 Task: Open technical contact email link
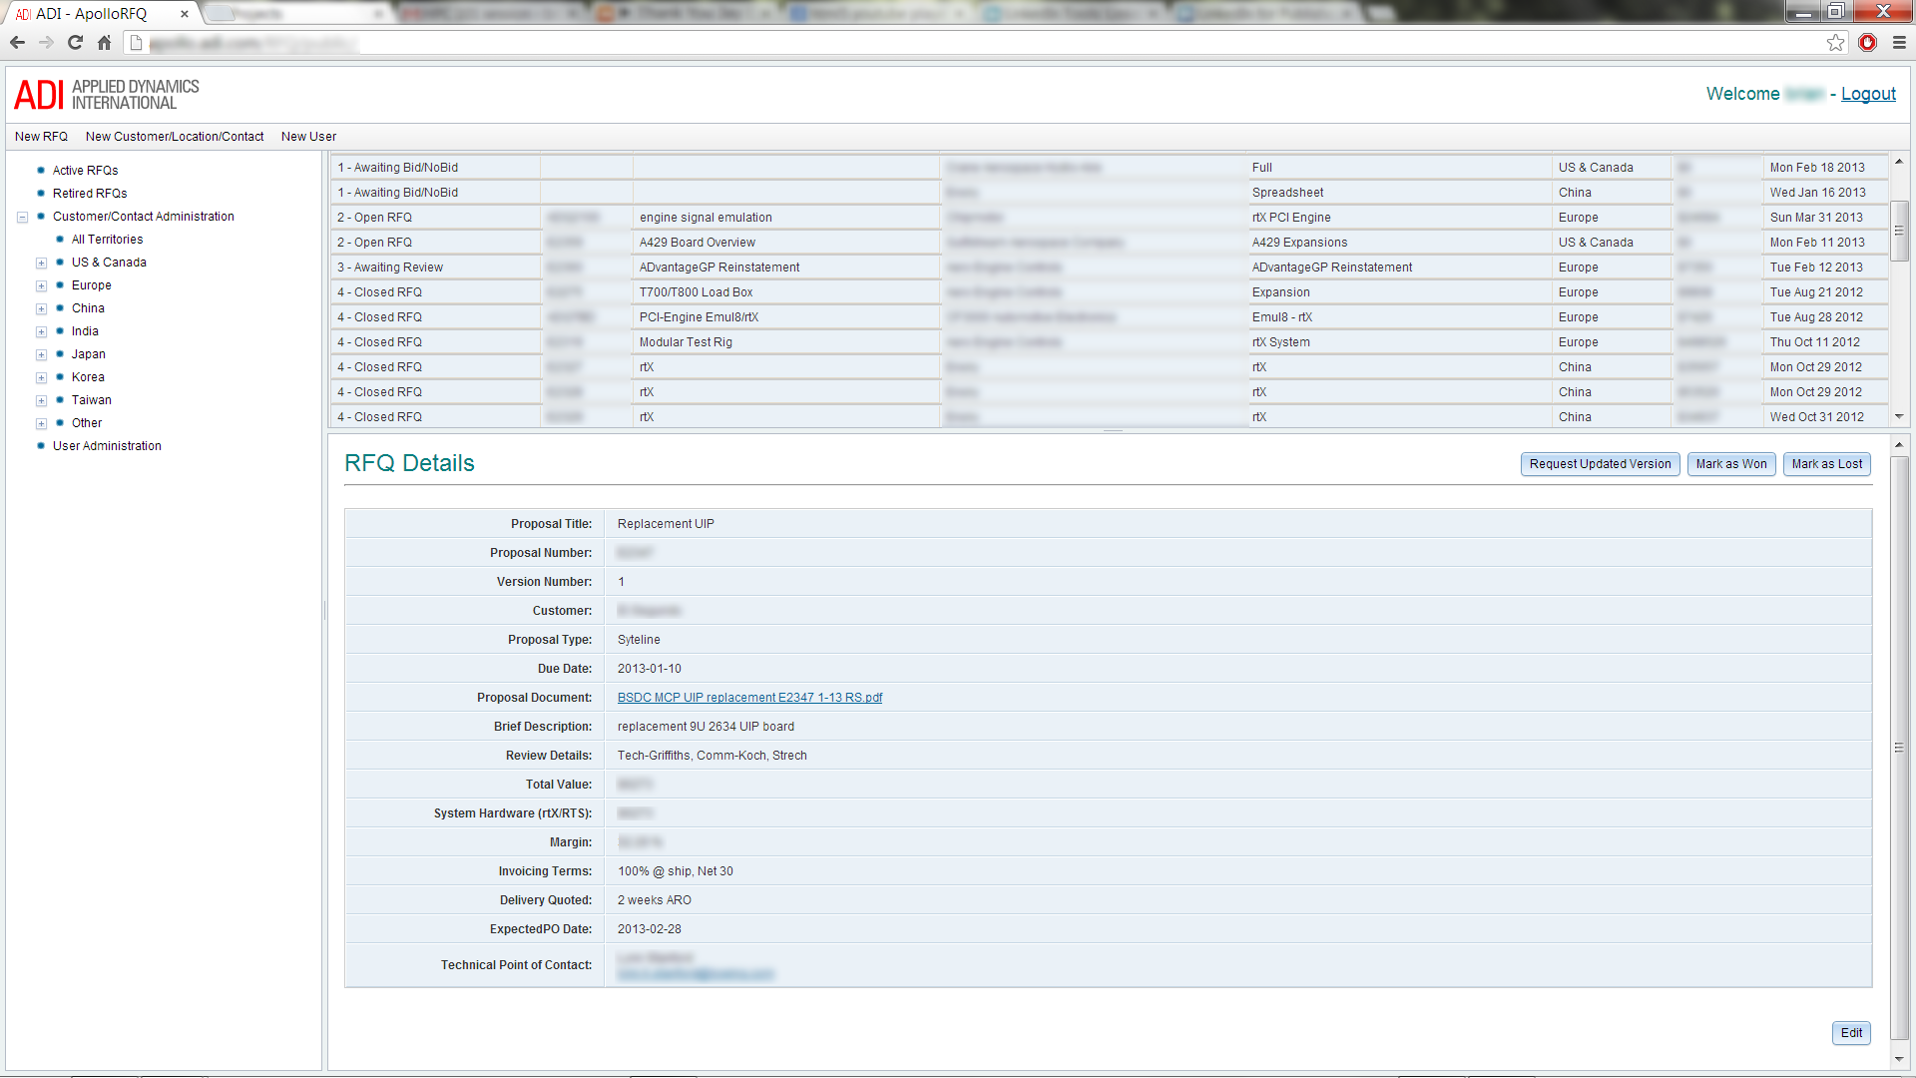tap(696, 974)
